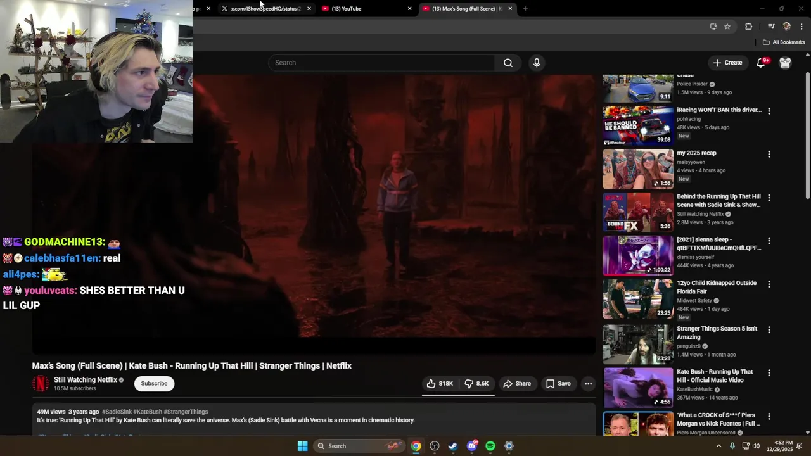This screenshot has width=811, height=456.
Task: Open Spotify from the taskbar
Action: (490, 446)
